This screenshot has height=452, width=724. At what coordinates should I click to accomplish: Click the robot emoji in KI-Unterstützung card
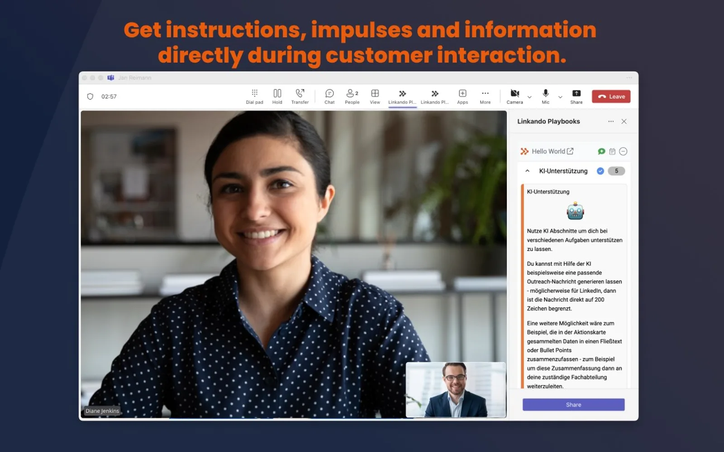575,211
